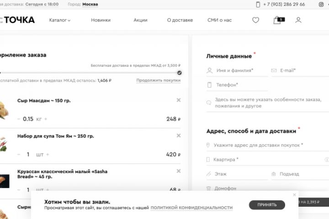Remove the Sasha Bread croissant item
The height and width of the screenshot is (219, 329).
[x=179, y=171]
